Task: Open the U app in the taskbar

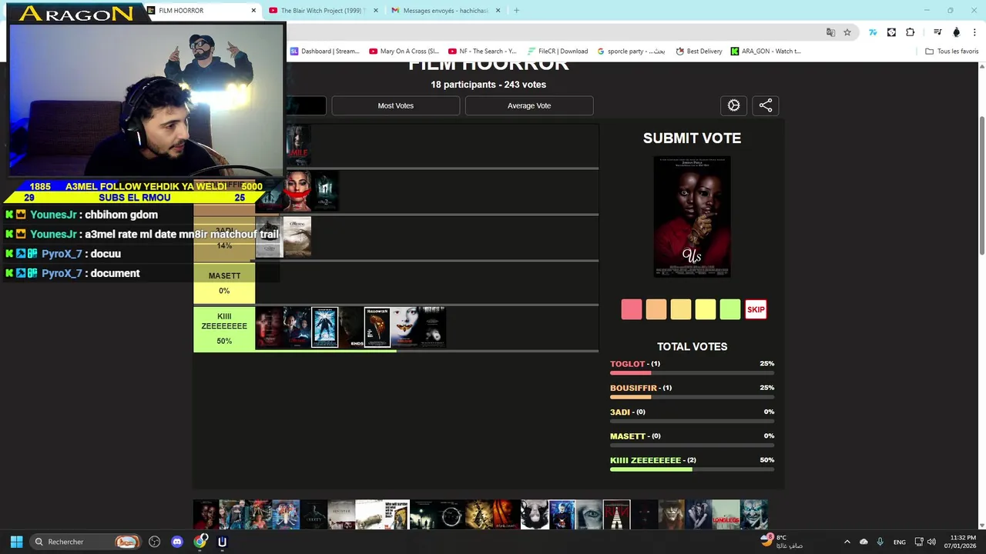Action: (223, 542)
